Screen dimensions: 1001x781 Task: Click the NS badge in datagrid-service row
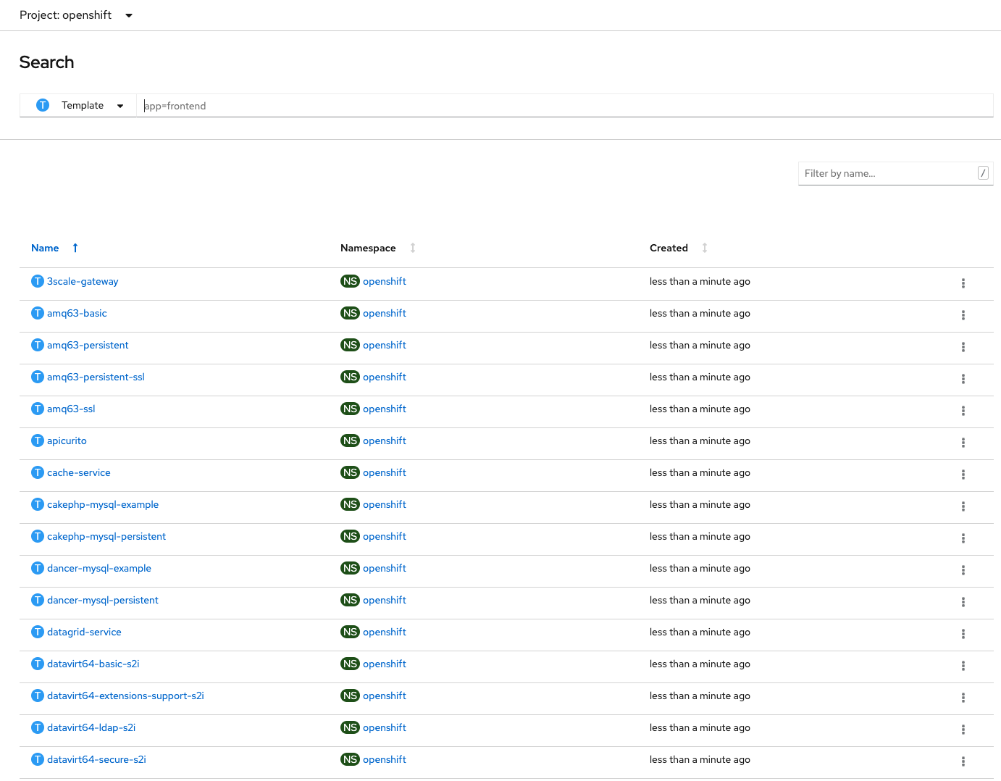coord(351,632)
